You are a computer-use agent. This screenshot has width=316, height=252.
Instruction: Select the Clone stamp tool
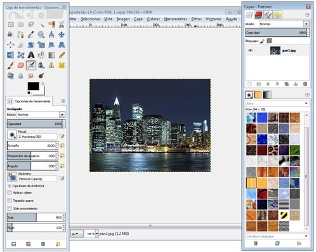(51, 65)
